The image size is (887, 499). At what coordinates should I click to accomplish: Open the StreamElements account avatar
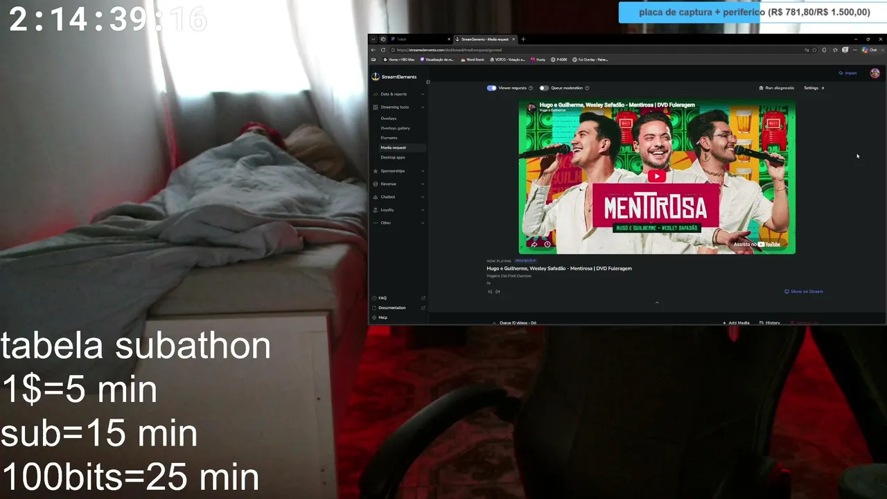(875, 73)
